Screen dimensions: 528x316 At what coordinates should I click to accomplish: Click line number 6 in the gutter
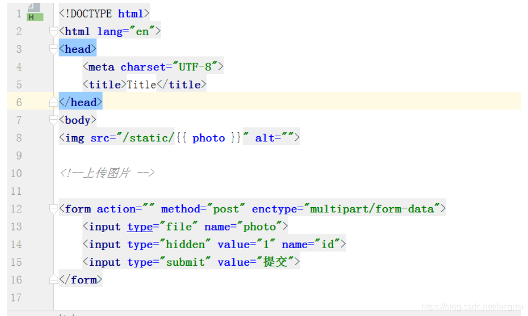tap(19, 102)
